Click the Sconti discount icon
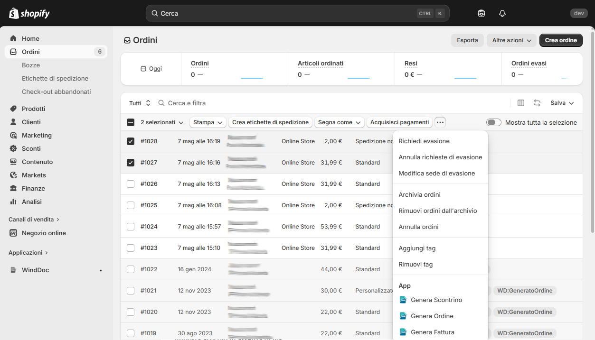595x340 pixels. click(13, 148)
